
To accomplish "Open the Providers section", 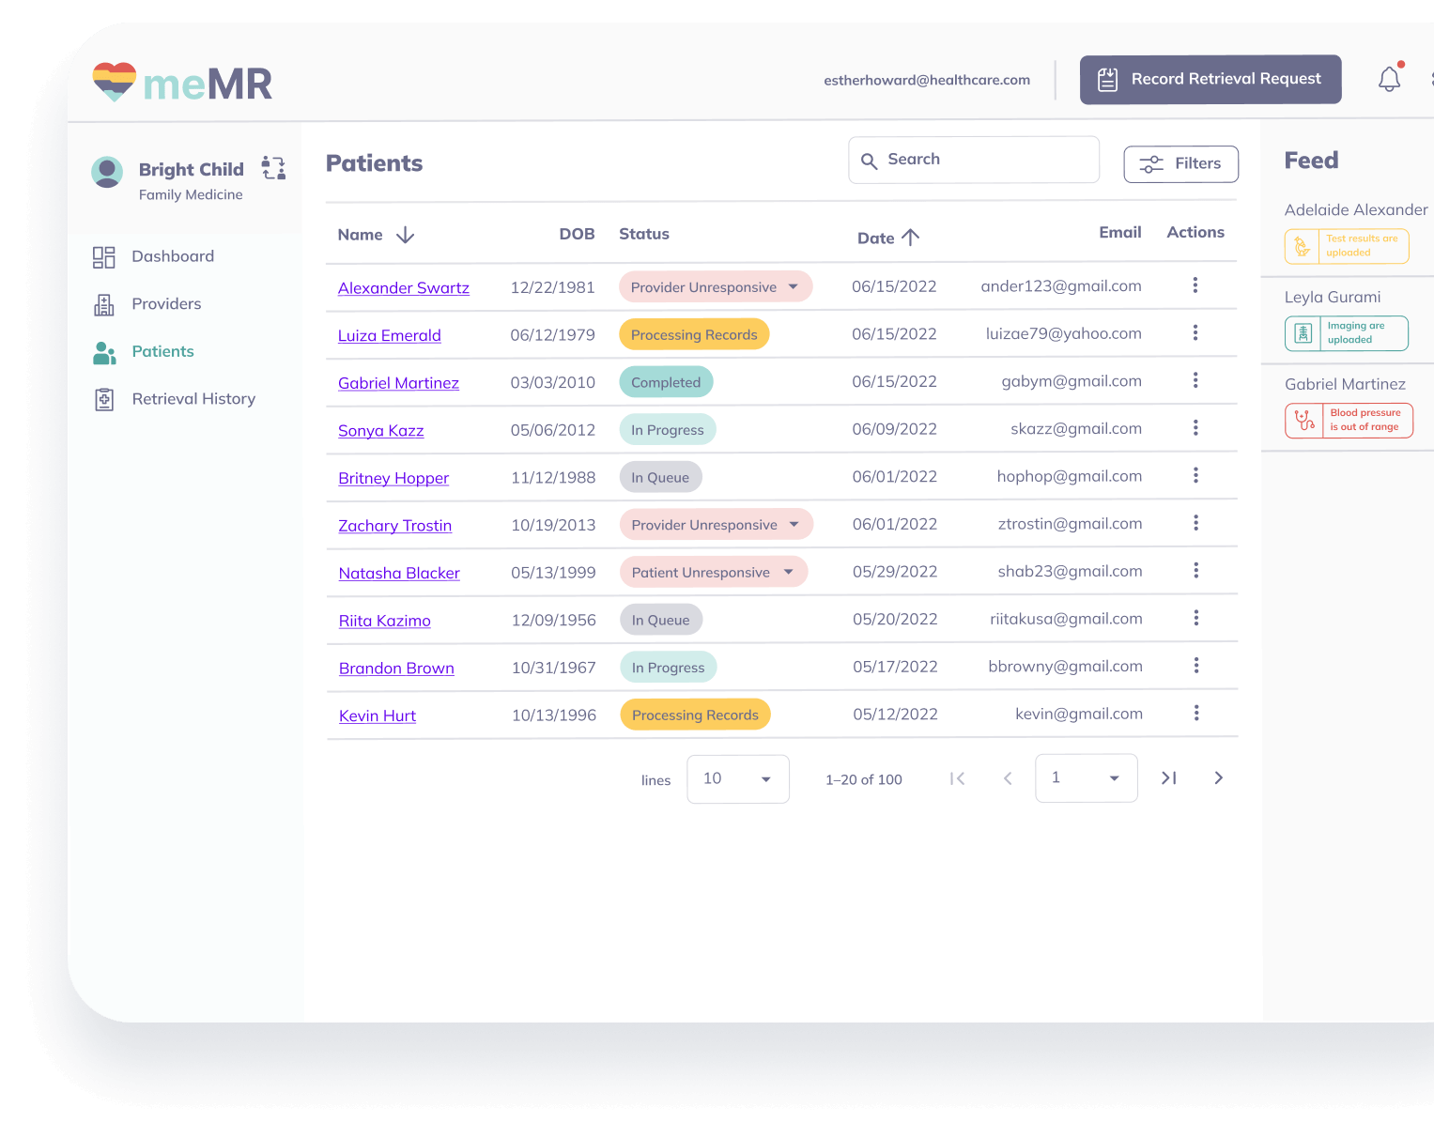I will (x=166, y=304).
